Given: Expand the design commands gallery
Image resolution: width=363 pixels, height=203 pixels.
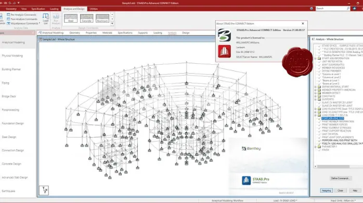Looking at the screenshot, I should pos(112,23).
